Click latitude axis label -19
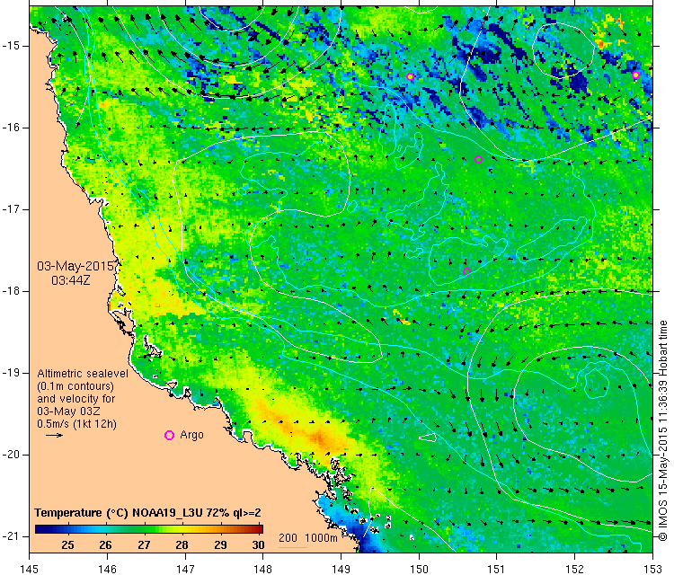The width and height of the screenshot is (674, 575). tap(11, 373)
